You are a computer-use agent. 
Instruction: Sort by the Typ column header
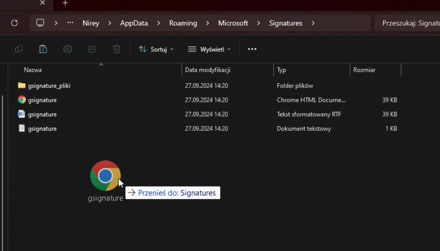point(282,70)
